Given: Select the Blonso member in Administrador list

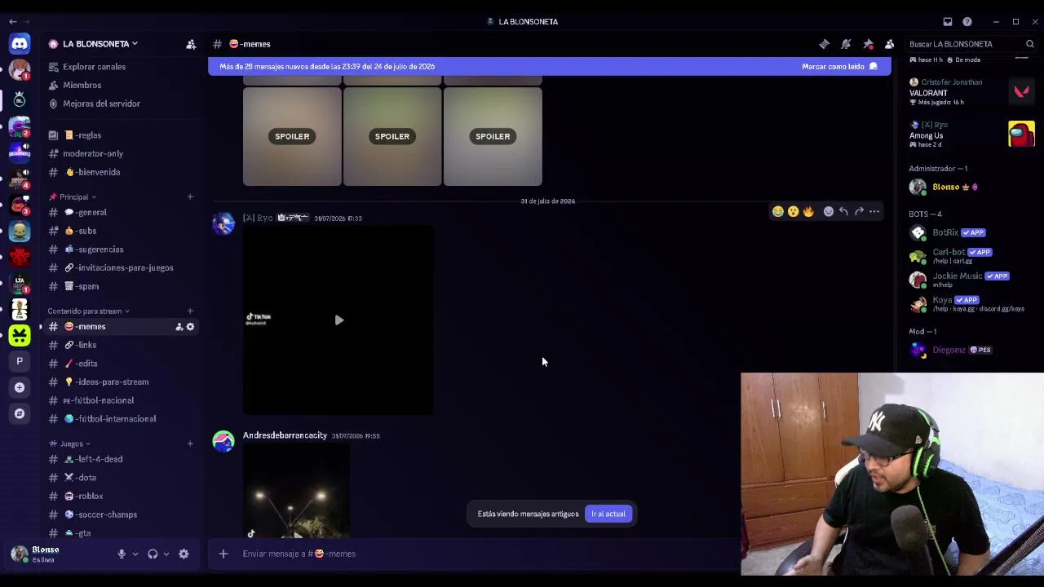Looking at the screenshot, I should (971, 188).
